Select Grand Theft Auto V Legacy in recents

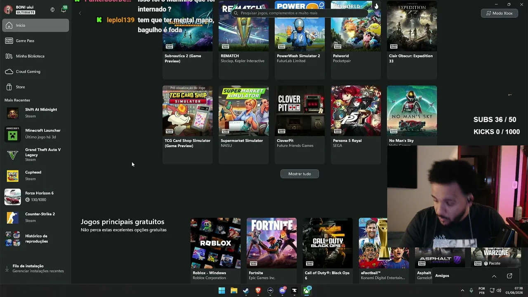(x=35, y=155)
